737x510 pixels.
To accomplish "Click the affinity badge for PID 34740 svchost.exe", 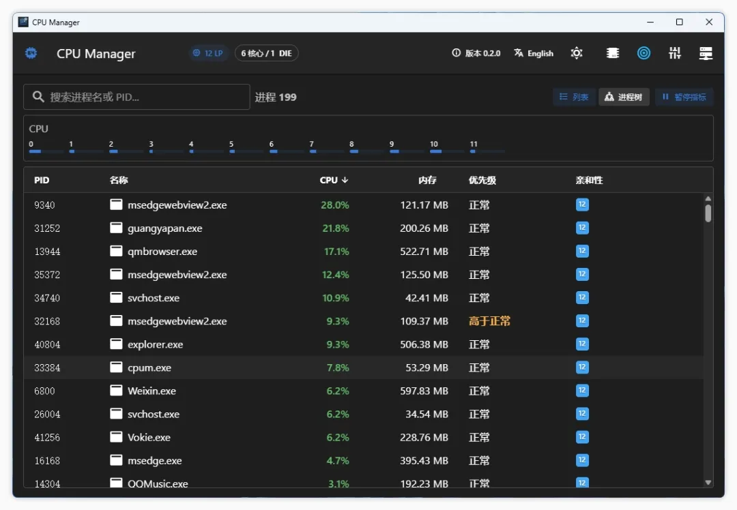I will click(582, 297).
